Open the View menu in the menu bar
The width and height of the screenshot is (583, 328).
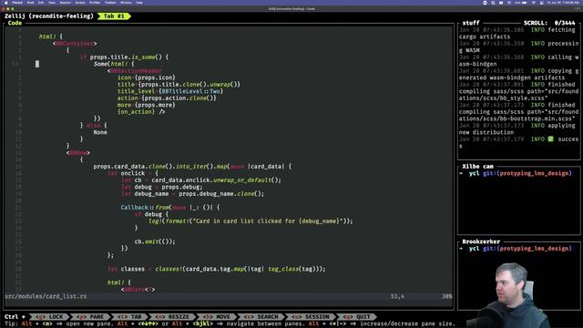pos(52,3)
